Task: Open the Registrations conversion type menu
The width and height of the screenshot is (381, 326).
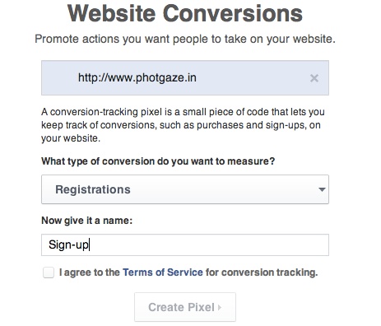Action: 185,189
